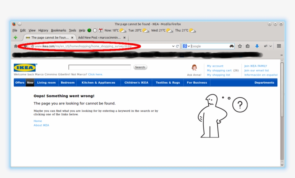Open the For Business navigation item
Viewport: 295px width, 178px height.
(197, 83)
